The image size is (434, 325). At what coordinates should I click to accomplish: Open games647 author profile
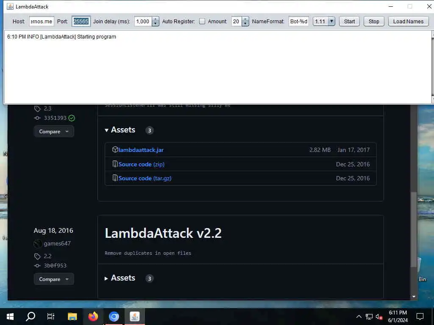(x=57, y=243)
